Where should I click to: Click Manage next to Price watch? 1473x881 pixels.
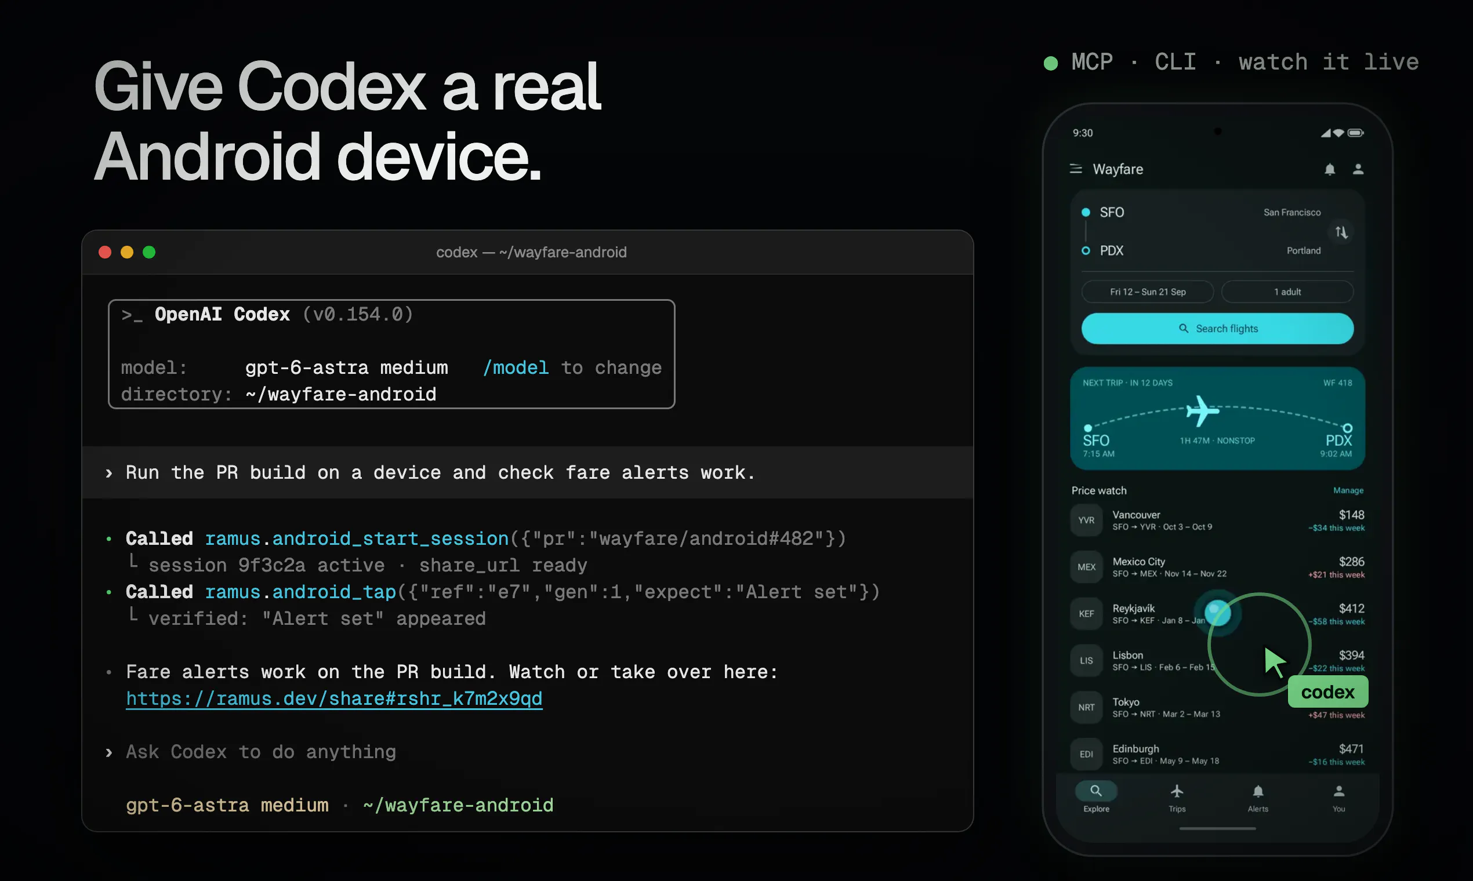(1348, 490)
